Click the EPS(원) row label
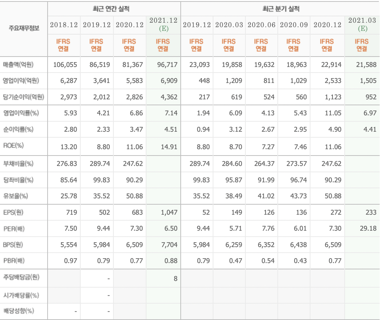The height and width of the screenshot is (320, 380). pos(13,212)
